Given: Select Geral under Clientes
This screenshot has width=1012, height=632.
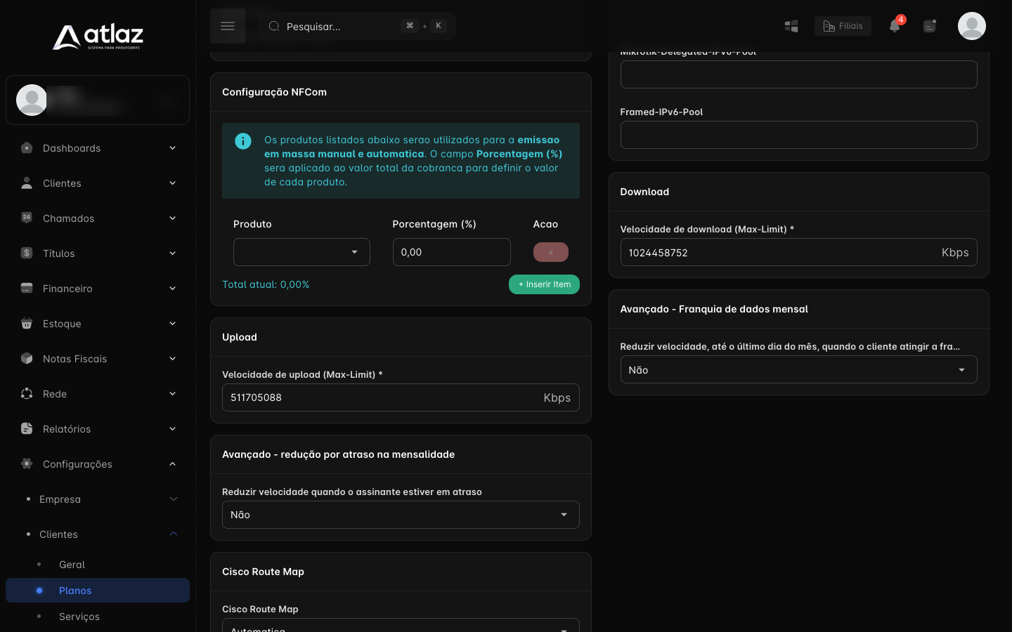Looking at the screenshot, I should (x=98, y=565).
